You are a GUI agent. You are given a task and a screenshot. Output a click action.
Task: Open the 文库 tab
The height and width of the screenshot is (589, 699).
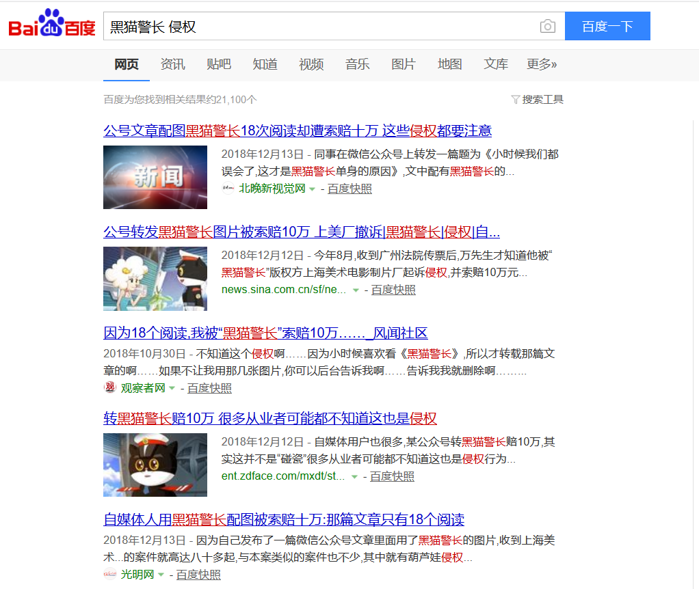pos(496,64)
